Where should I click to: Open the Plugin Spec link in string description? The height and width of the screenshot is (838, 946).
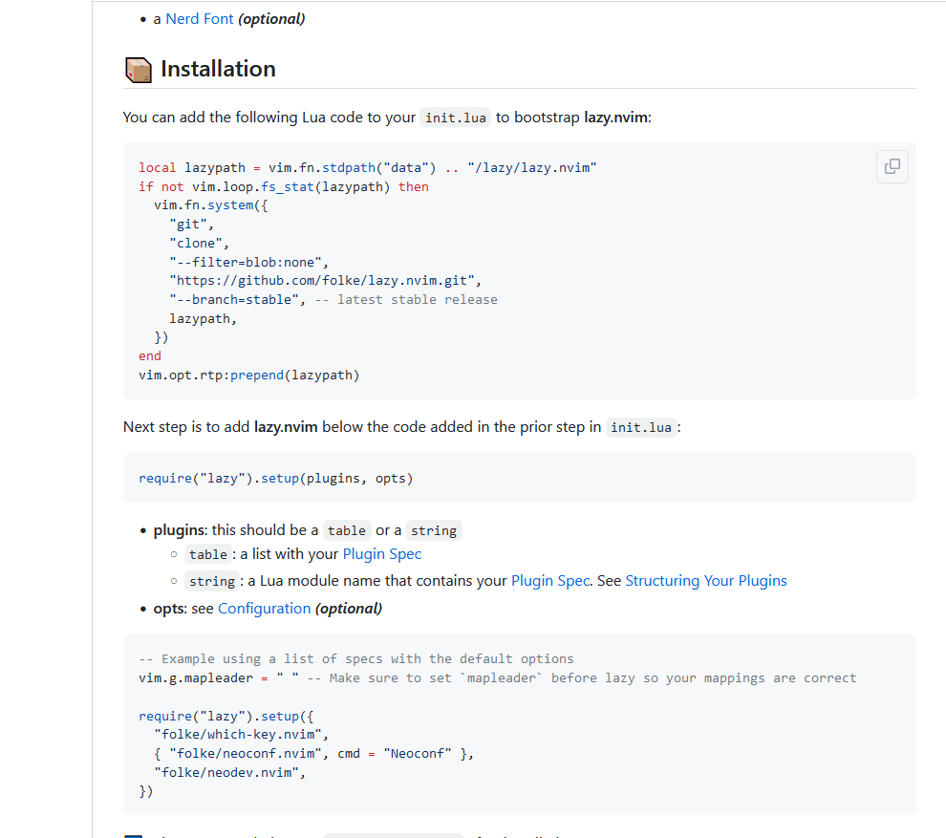pyautogui.click(x=550, y=580)
